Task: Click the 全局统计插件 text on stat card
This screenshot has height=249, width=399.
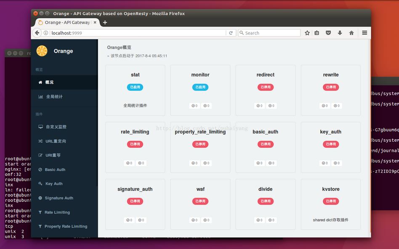Action: [135, 106]
